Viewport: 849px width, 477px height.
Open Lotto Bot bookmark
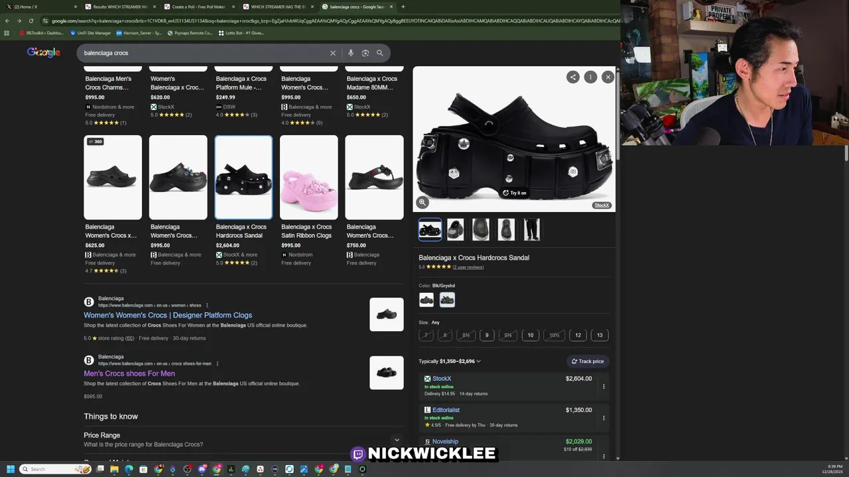pos(241,32)
